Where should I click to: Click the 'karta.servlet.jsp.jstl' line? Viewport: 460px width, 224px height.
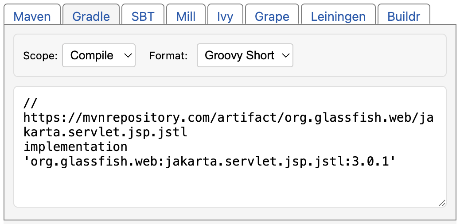tap(105, 132)
